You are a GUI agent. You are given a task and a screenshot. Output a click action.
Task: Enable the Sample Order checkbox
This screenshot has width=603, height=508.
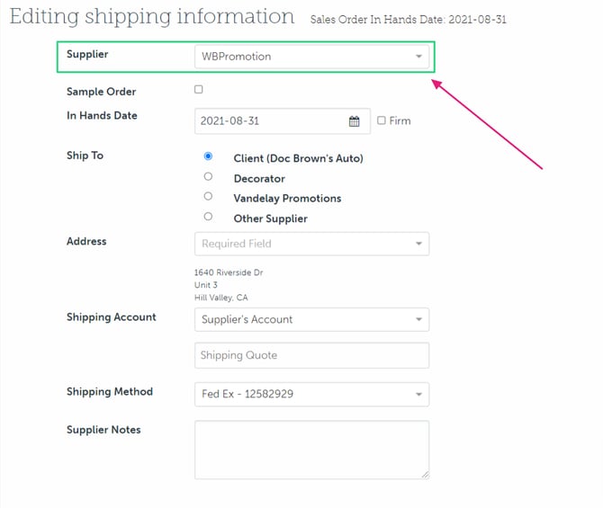point(199,90)
